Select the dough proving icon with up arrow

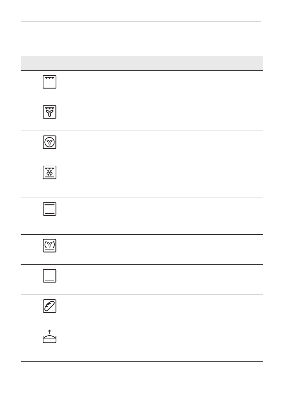tap(49, 338)
